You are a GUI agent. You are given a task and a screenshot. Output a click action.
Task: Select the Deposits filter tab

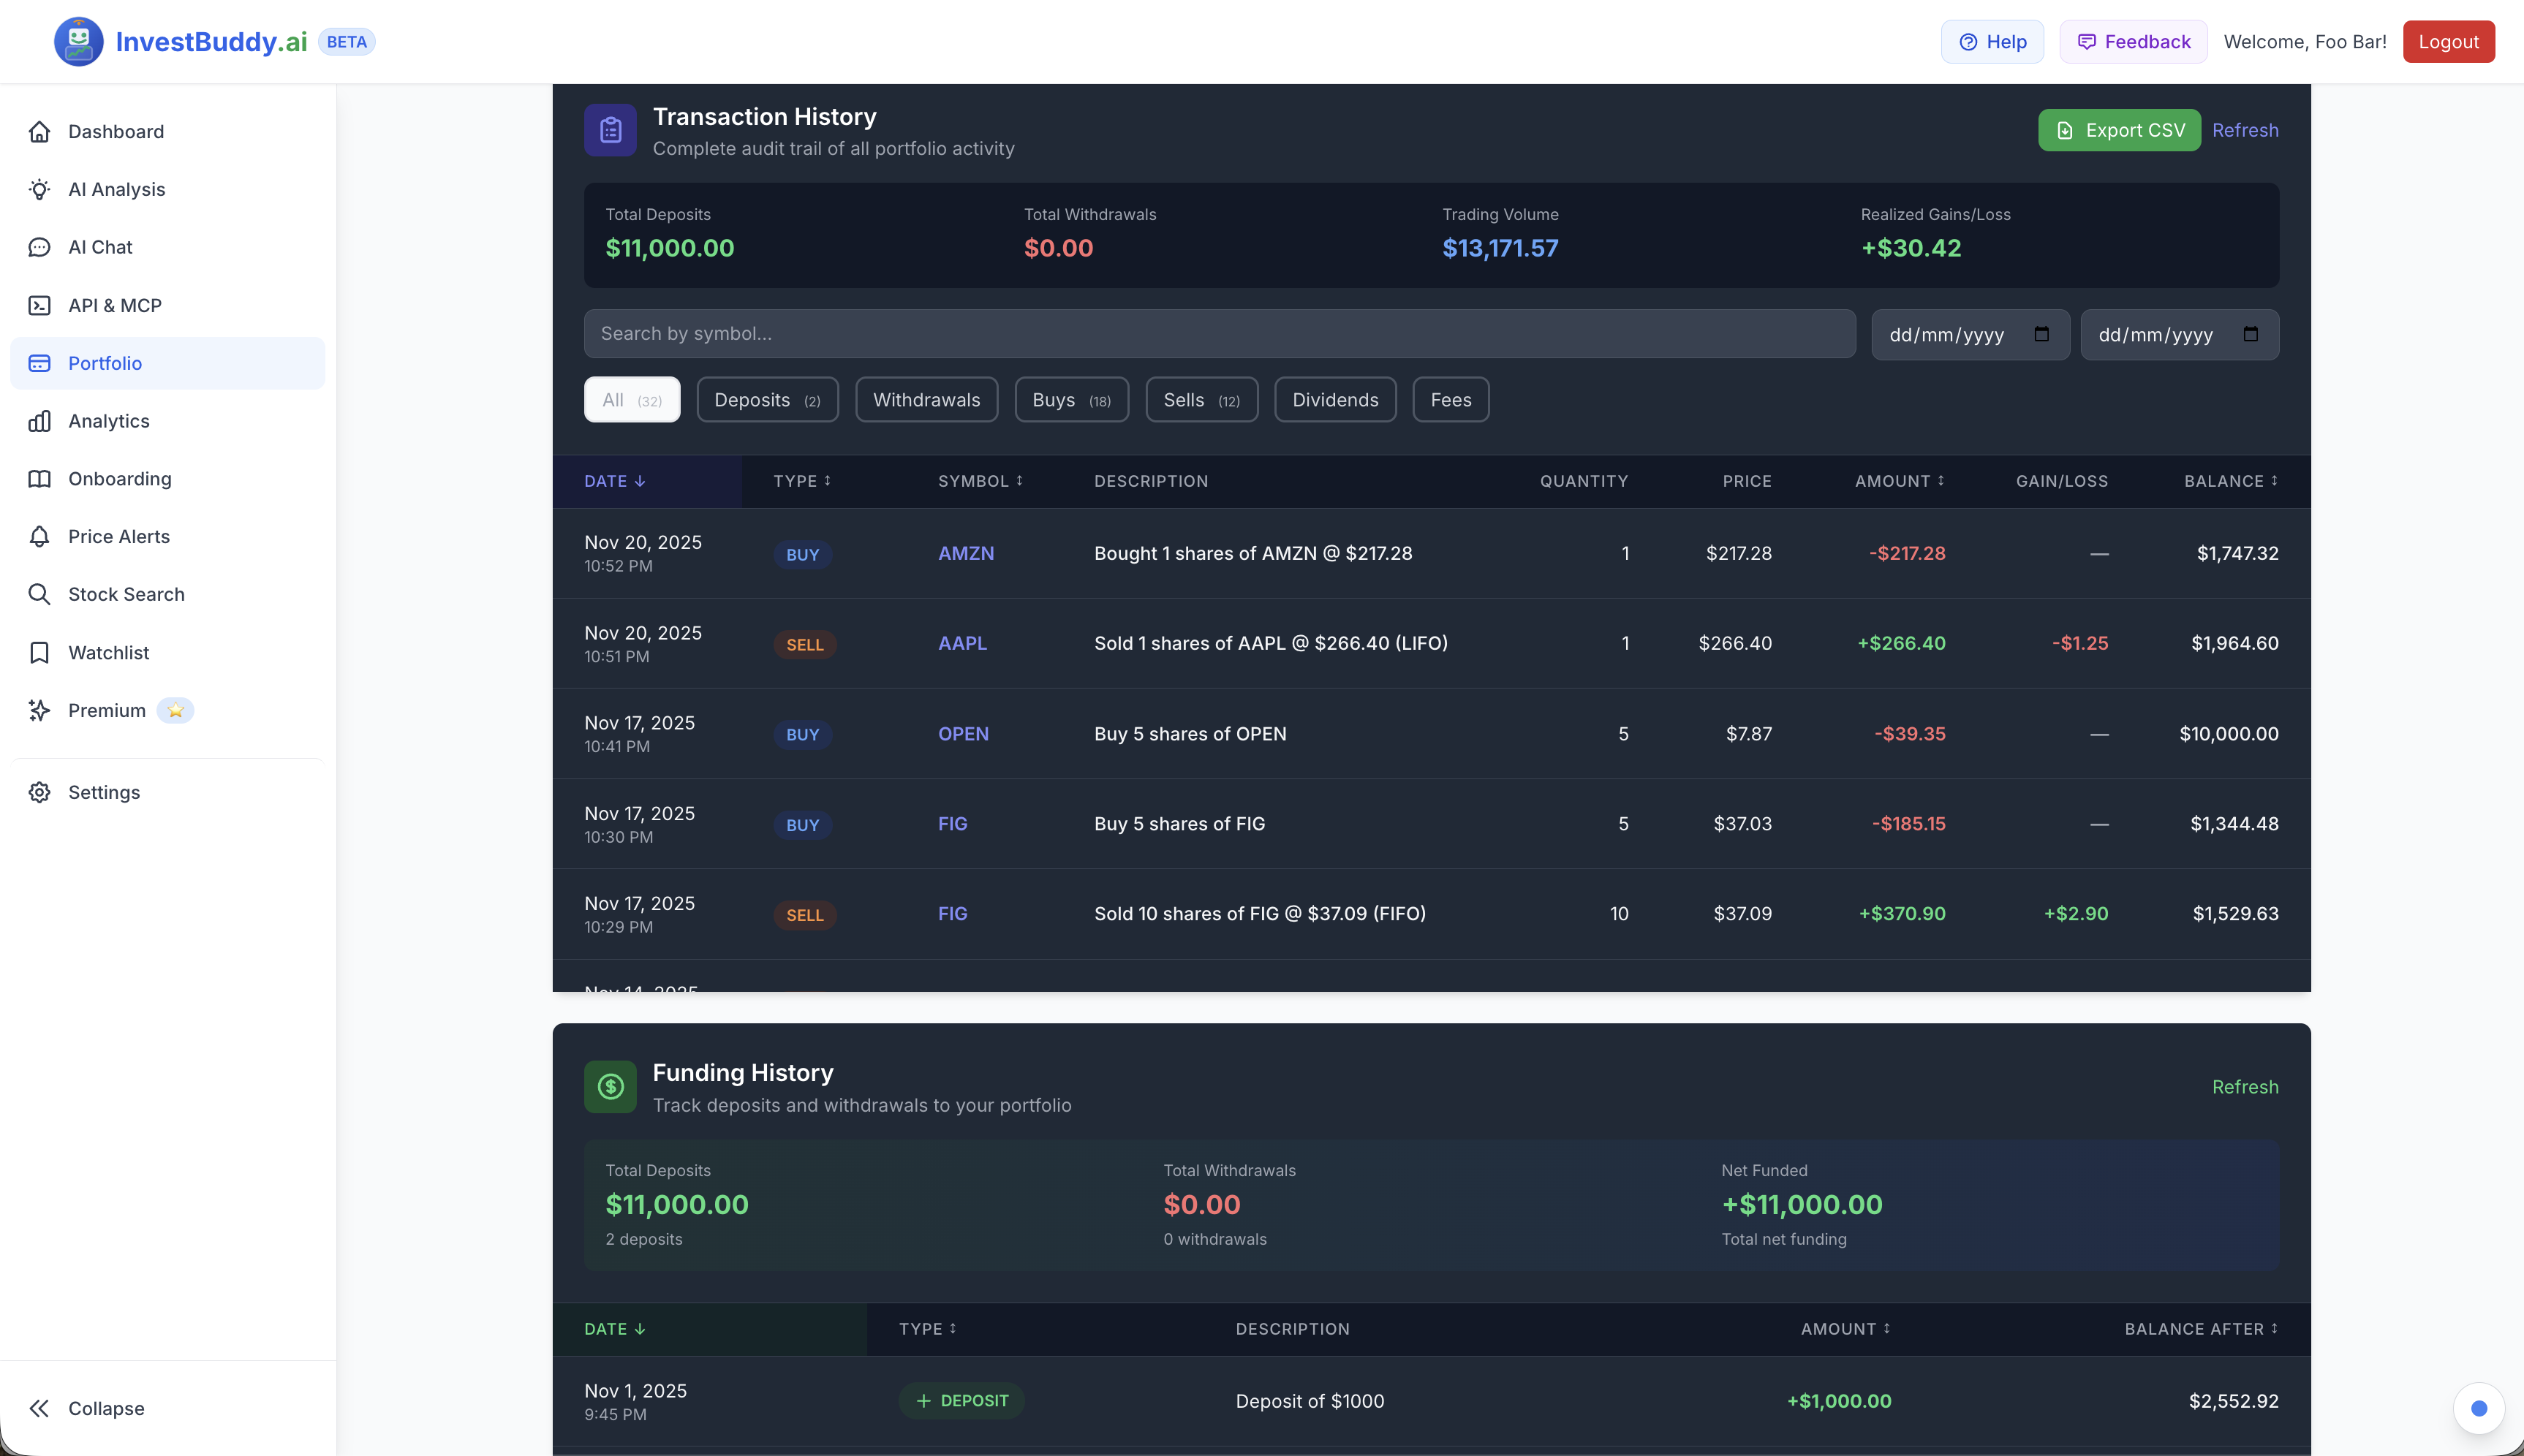click(767, 399)
